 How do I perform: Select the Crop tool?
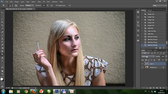2,26
